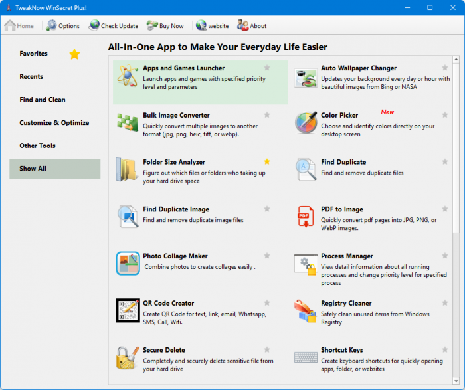Click the Secure Delete padlock icon

pos(128,357)
